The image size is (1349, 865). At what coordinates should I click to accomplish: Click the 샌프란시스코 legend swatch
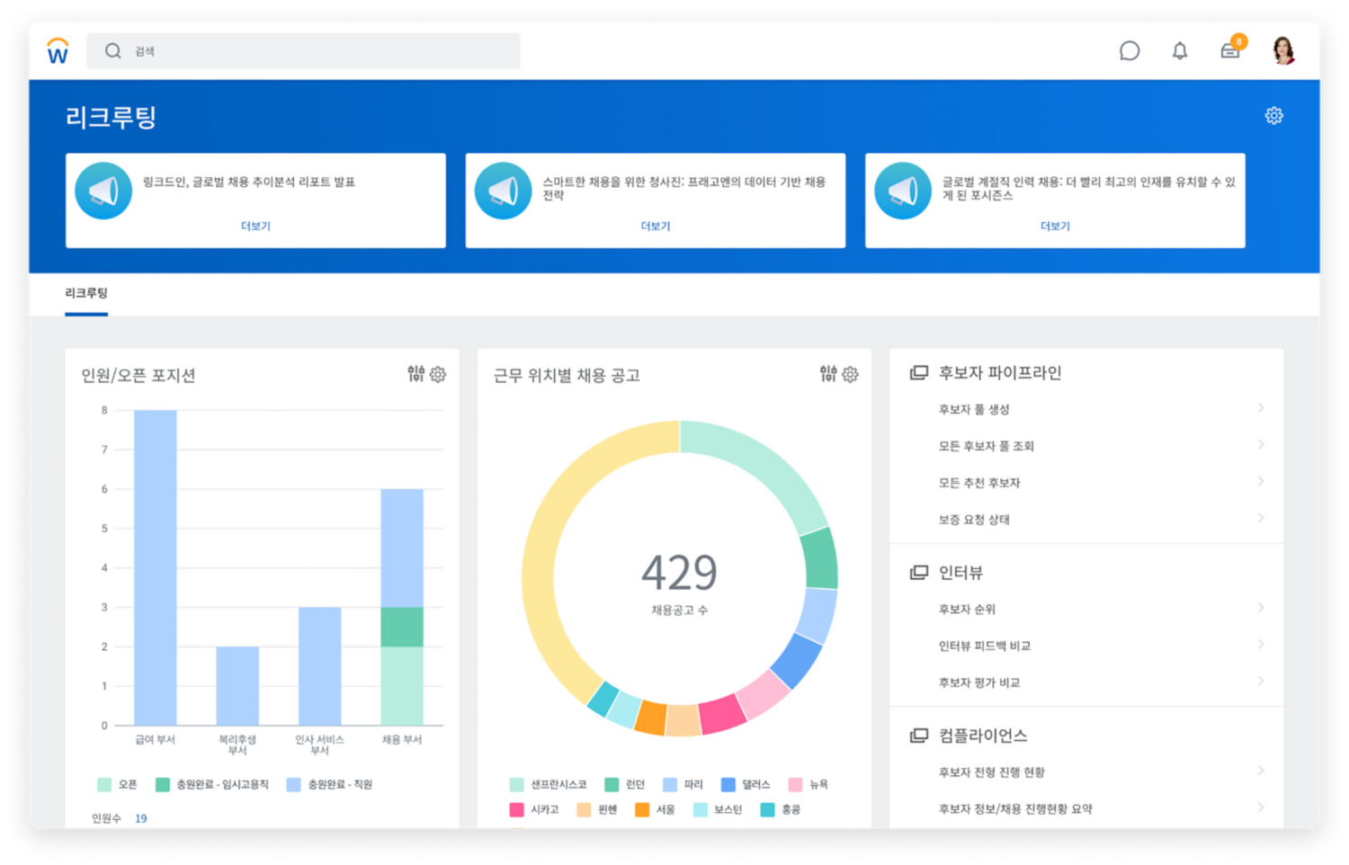[516, 785]
